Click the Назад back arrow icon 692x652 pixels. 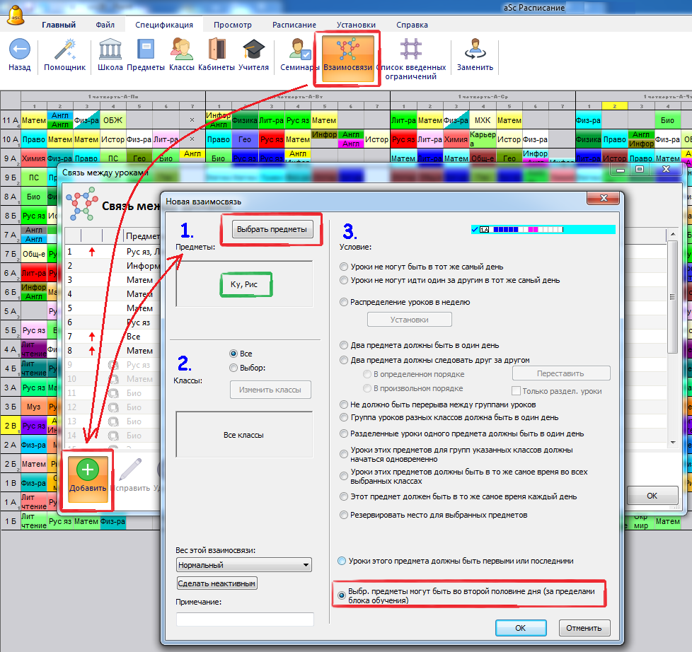(19, 50)
